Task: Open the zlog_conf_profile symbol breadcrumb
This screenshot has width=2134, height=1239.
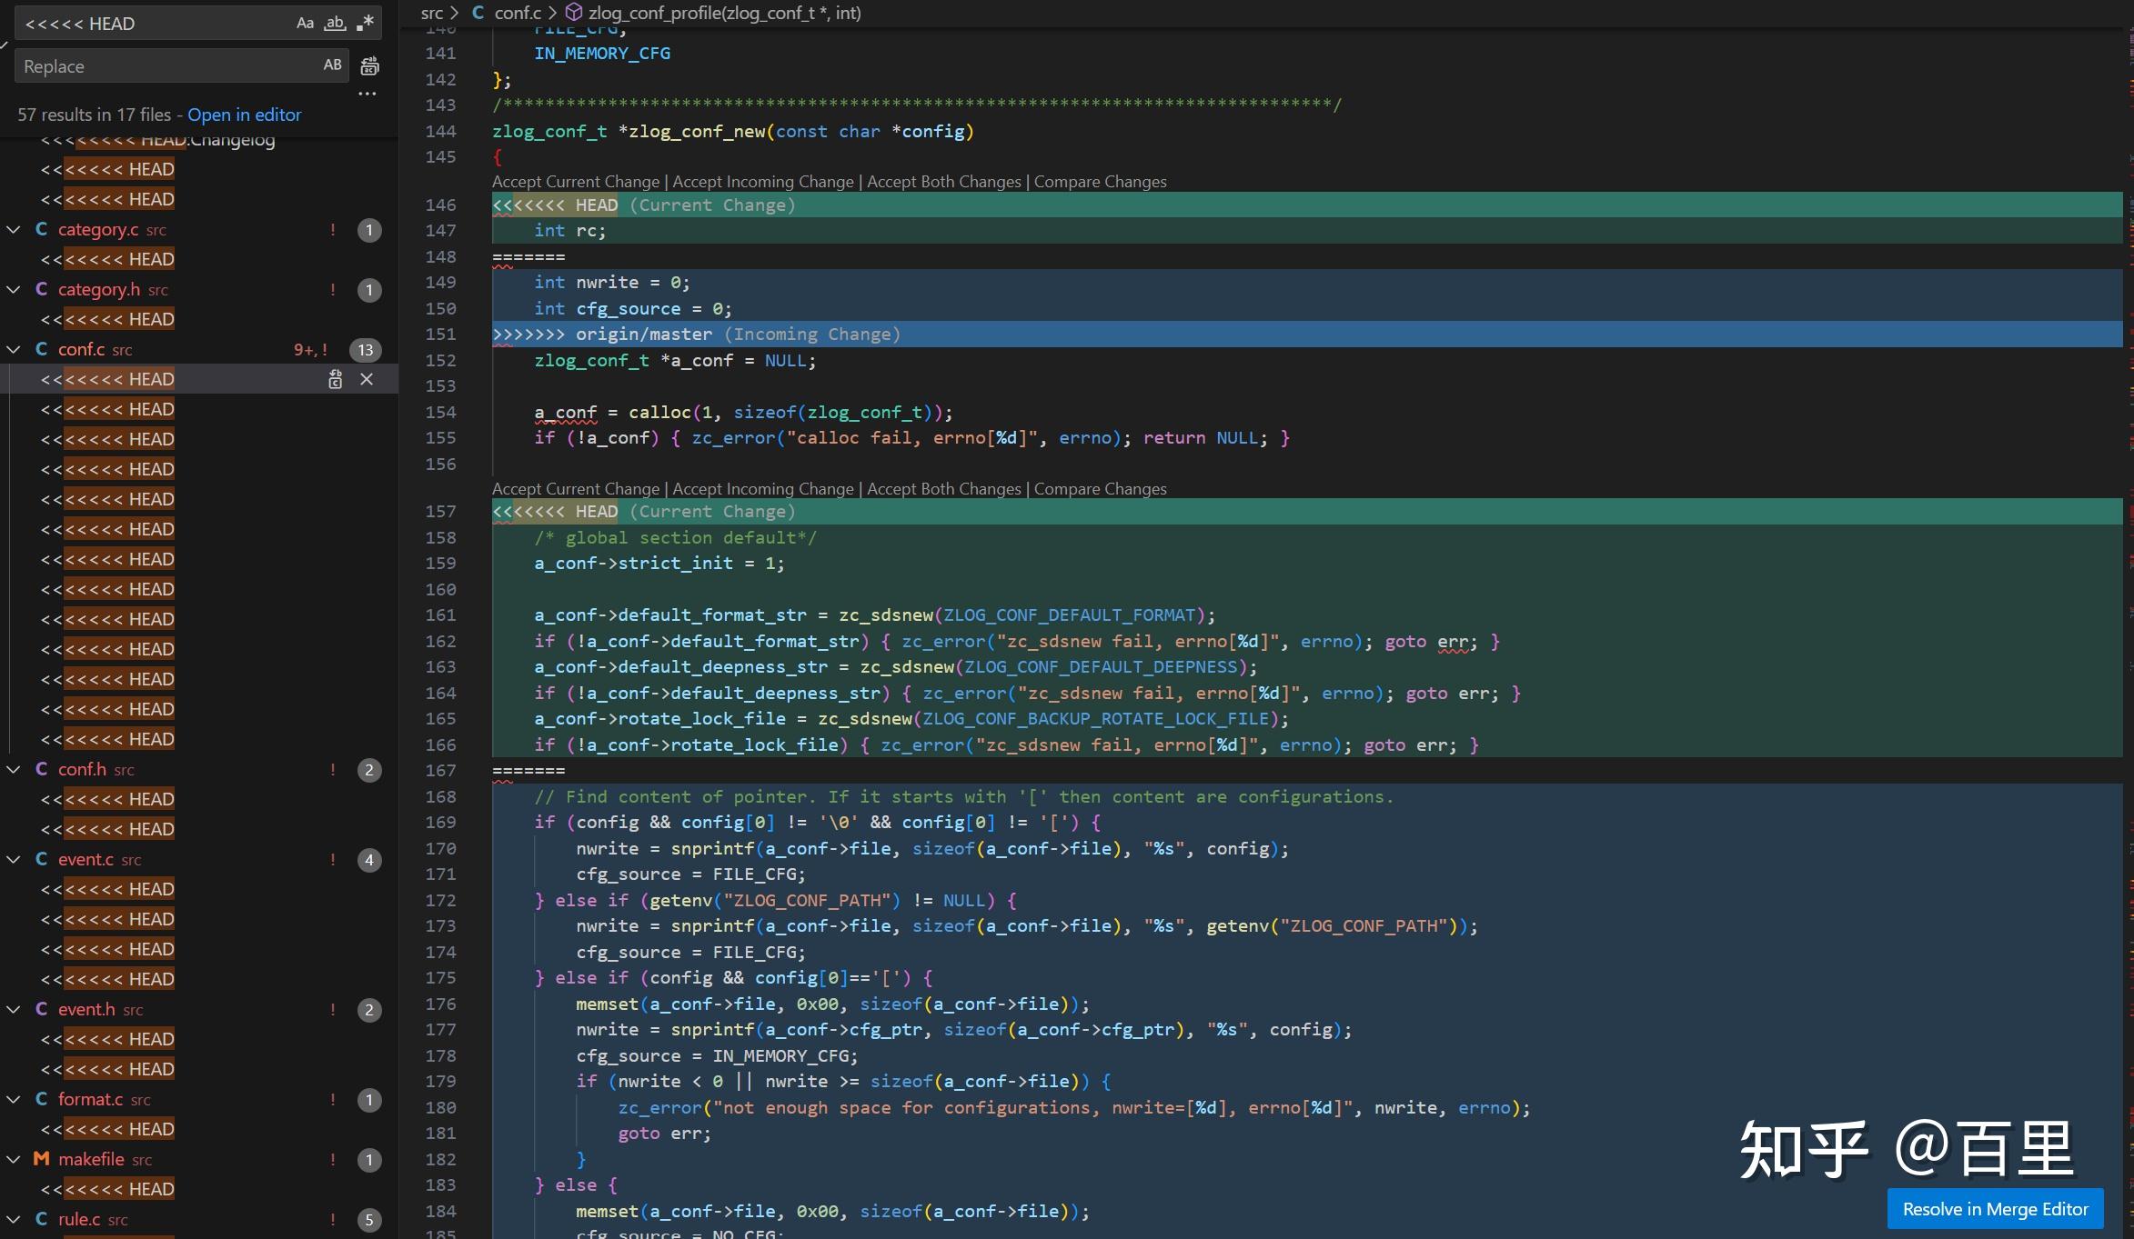Action: 724,13
